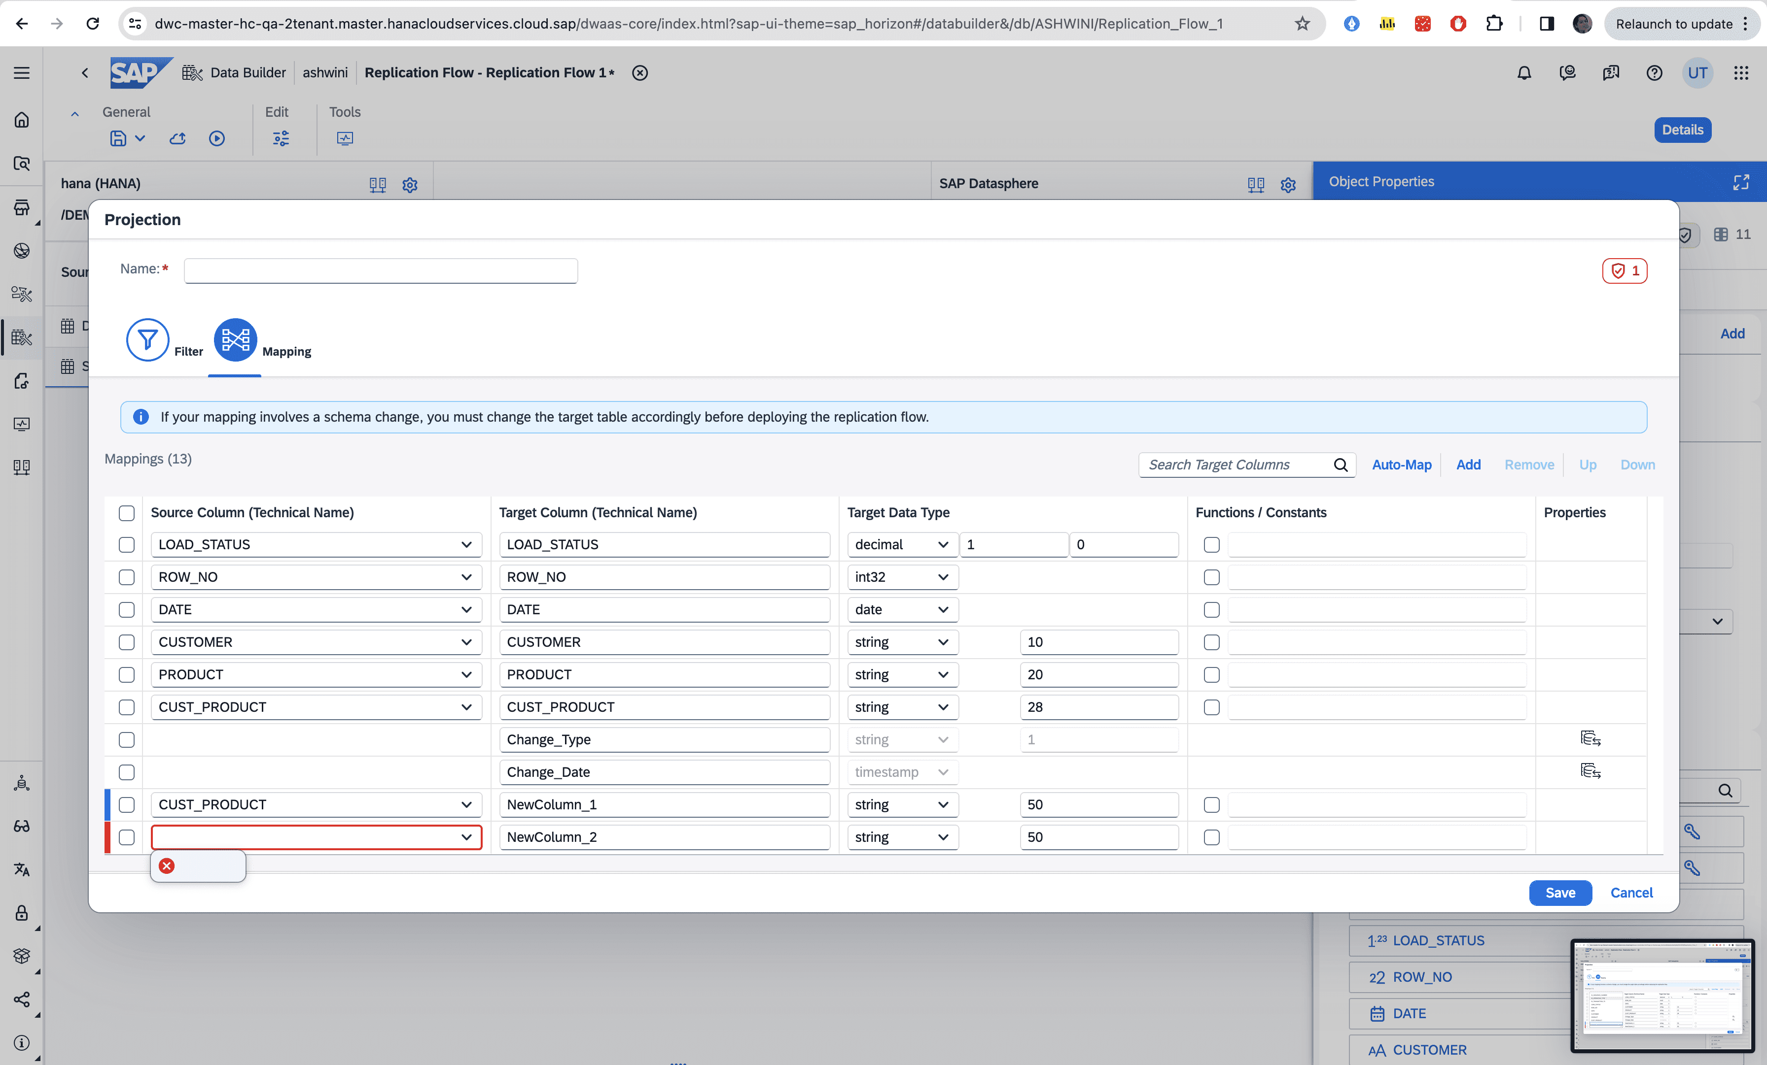Enable function checkbox for CUSTOMER row
This screenshot has width=1767, height=1065.
(1211, 642)
